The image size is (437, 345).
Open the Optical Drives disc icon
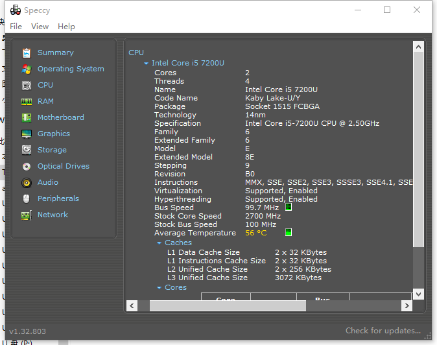27,166
